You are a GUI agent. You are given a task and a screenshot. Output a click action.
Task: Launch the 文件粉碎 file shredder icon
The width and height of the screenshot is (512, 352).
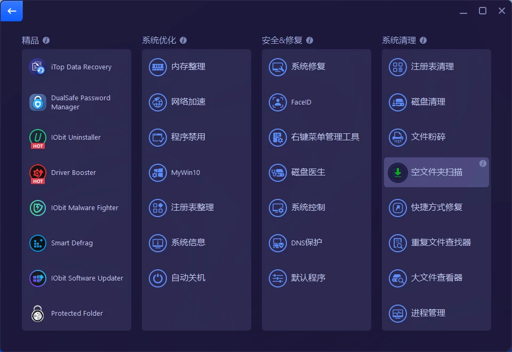(397, 137)
